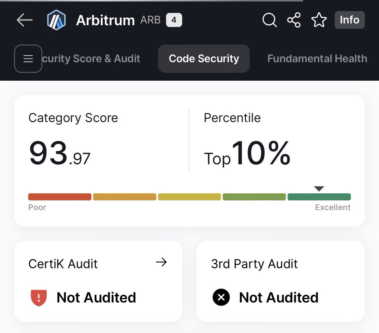Click the Excellent scale label

pyautogui.click(x=333, y=207)
